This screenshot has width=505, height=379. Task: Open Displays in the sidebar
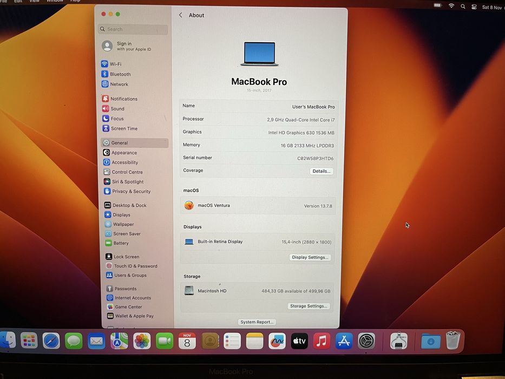(x=117, y=214)
